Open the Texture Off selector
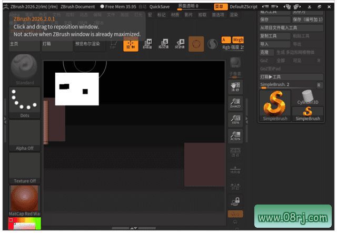337x233 pixels. tap(25, 168)
